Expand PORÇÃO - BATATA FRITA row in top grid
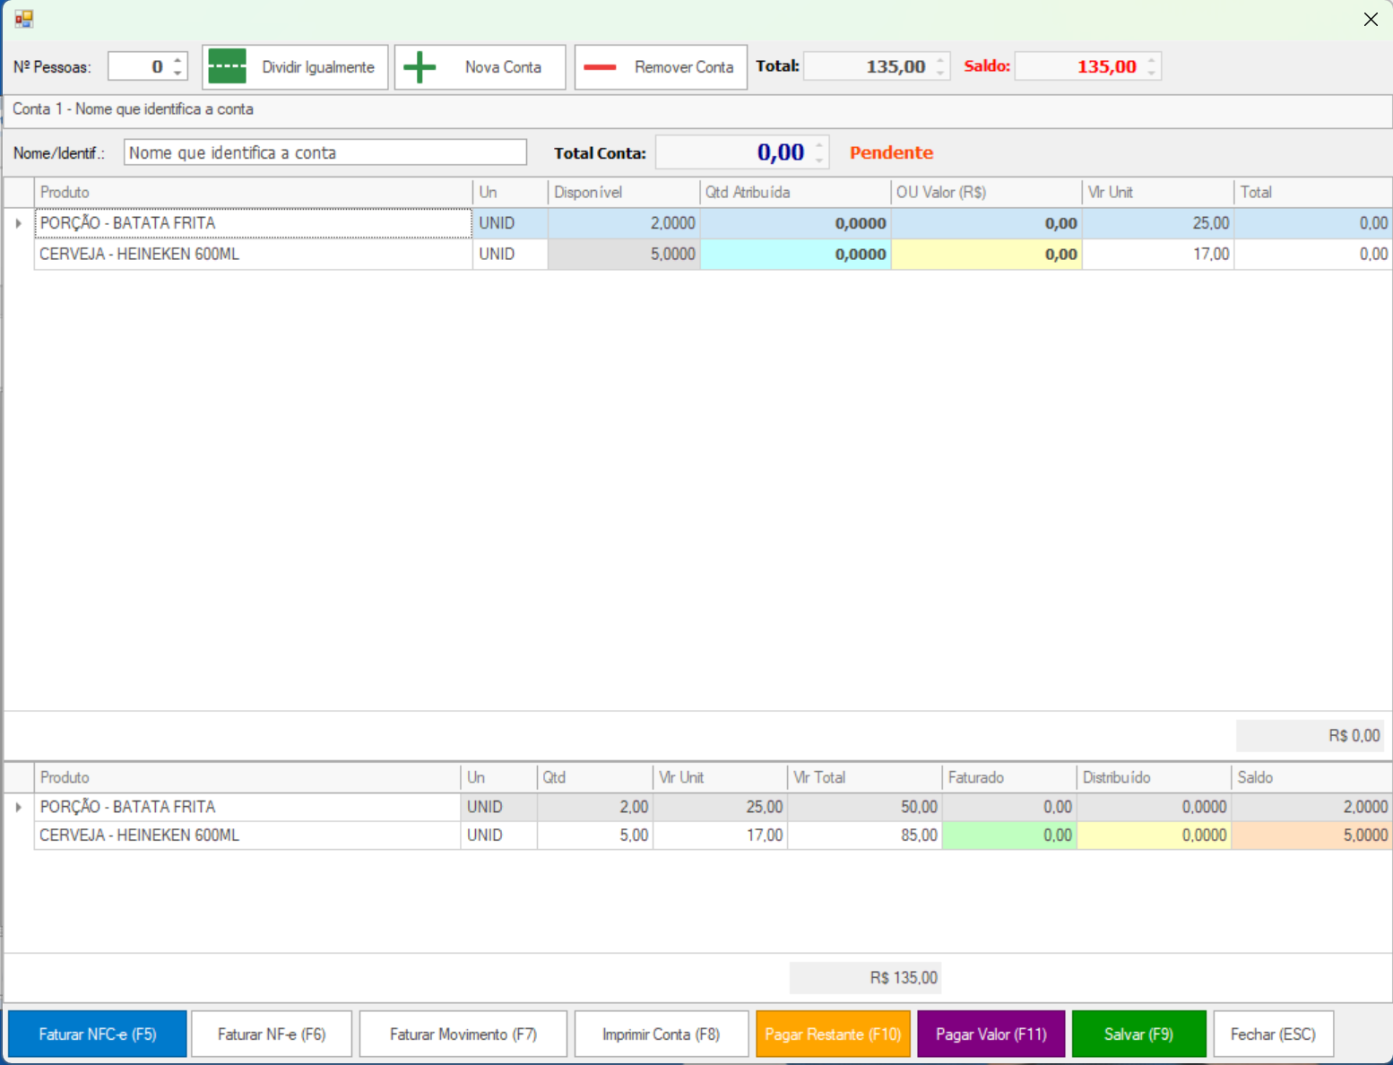This screenshot has width=1393, height=1065. 19,223
